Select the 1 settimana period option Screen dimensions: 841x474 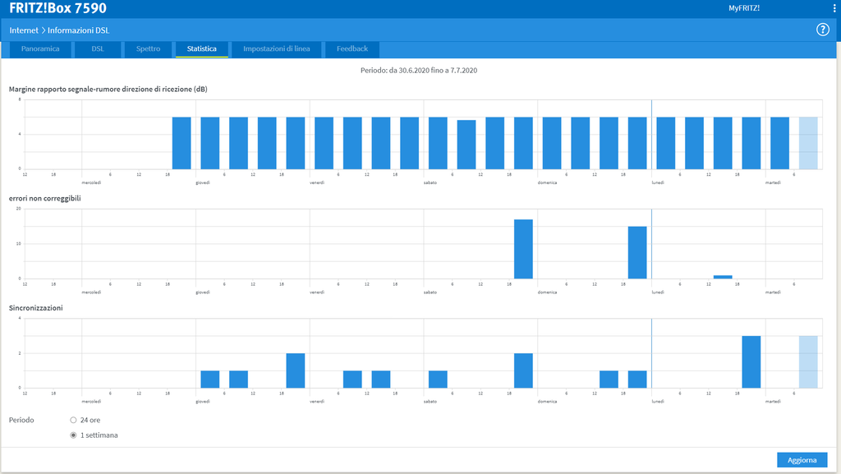tap(73, 435)
